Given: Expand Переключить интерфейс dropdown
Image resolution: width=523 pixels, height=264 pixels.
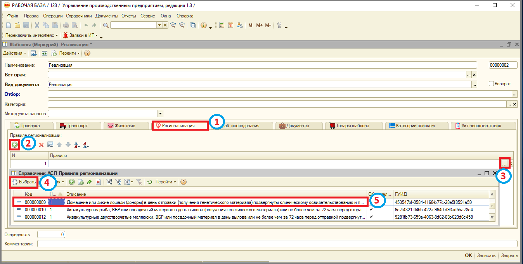Looking at the screenshot, I should pos(31,35).
